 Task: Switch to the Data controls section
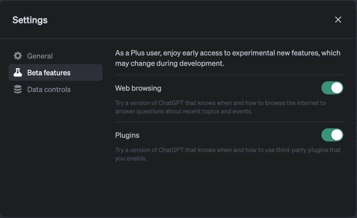(x=49, y=90)
